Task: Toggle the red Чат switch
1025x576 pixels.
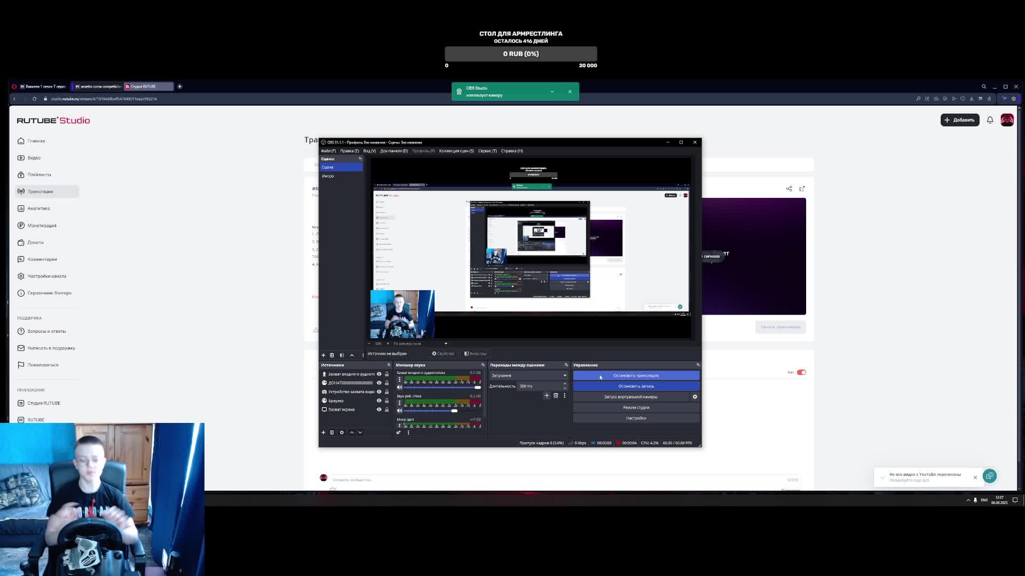Action: pyautogui.click(x=801, y=372)
